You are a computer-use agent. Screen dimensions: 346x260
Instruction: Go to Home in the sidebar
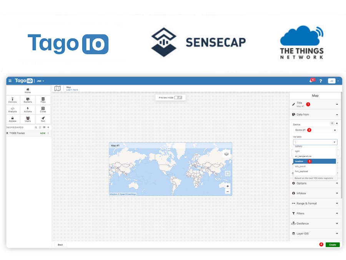28,91
